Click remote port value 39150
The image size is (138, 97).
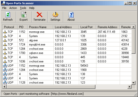click(125, 61)
